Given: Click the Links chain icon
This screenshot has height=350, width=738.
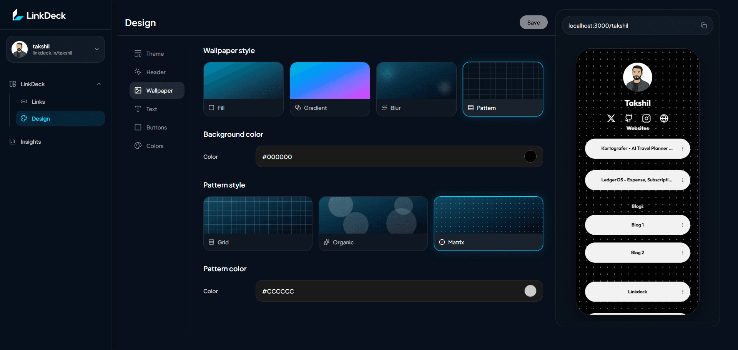Looking at the screenshot, I should [24, 101].
